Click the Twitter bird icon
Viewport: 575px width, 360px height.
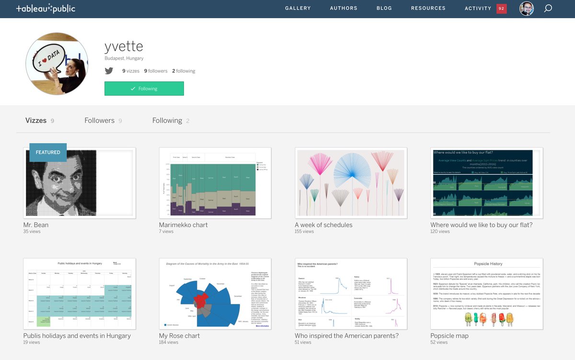pyautogui.click(x=109, y=71)
